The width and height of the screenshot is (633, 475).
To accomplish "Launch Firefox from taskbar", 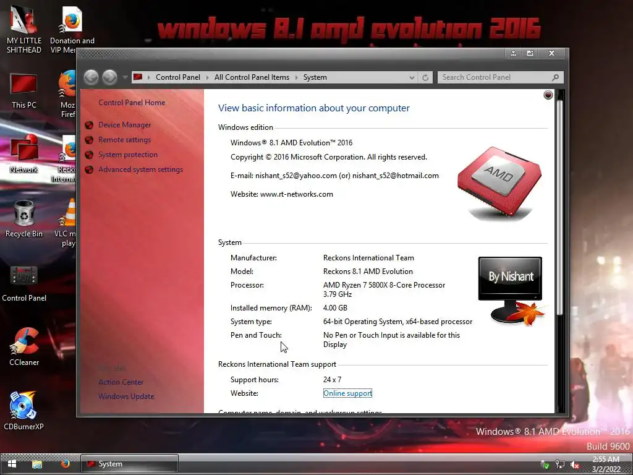I will pyautogui.click(x=65, y=464).
